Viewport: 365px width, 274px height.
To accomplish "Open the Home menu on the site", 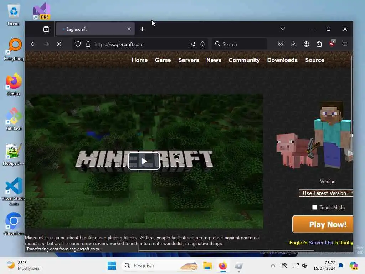I will [x=140, y=60].
